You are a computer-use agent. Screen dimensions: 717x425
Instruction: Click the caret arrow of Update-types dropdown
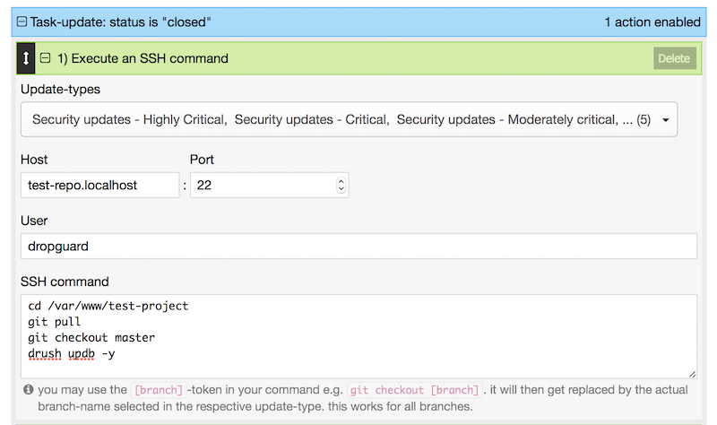pos(666,119)
